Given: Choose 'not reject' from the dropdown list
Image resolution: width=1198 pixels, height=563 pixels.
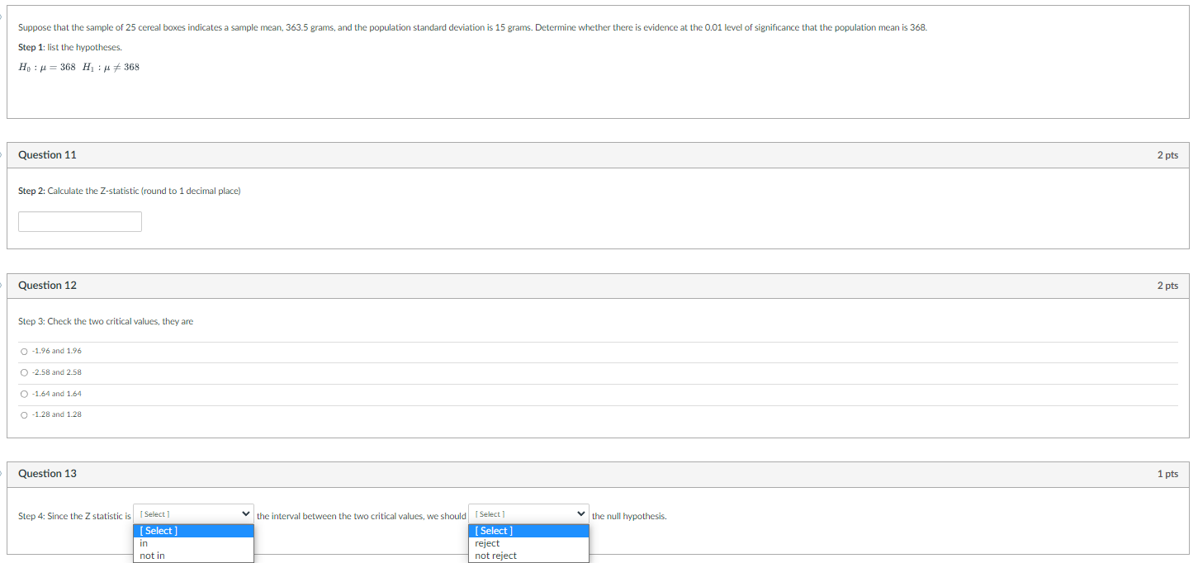Looking at the screenshot, I should point(528,556).
